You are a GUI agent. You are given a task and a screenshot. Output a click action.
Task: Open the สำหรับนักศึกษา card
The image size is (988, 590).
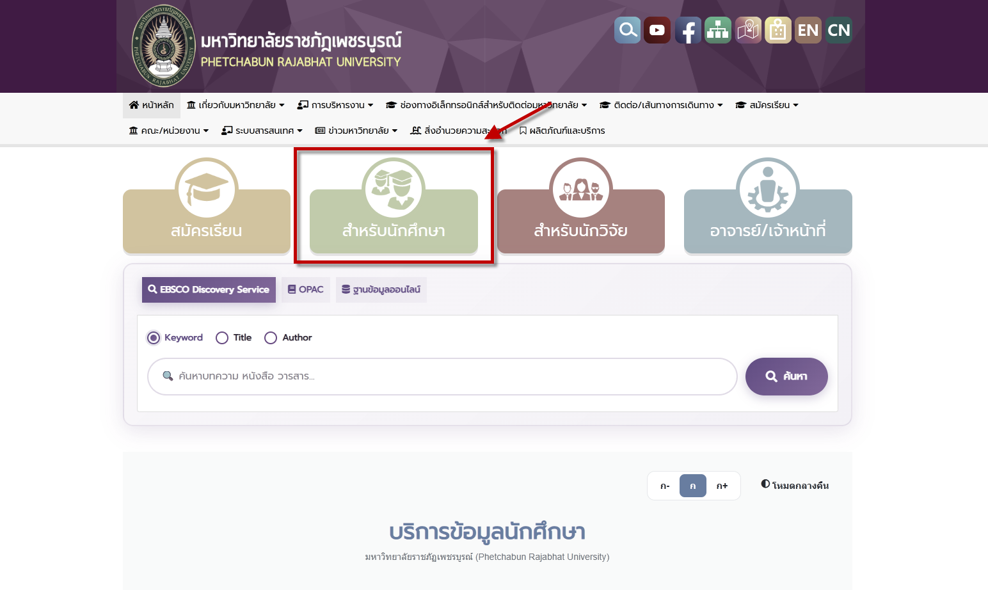394,221
